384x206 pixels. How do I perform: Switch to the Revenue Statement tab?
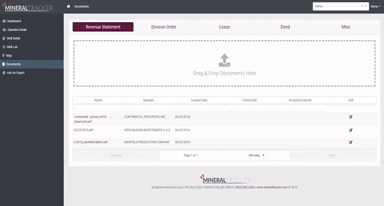pyautogui.click(x=103, y=27)
